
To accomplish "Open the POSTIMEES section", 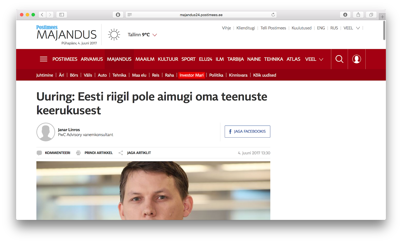I will [x=65, y=59].
